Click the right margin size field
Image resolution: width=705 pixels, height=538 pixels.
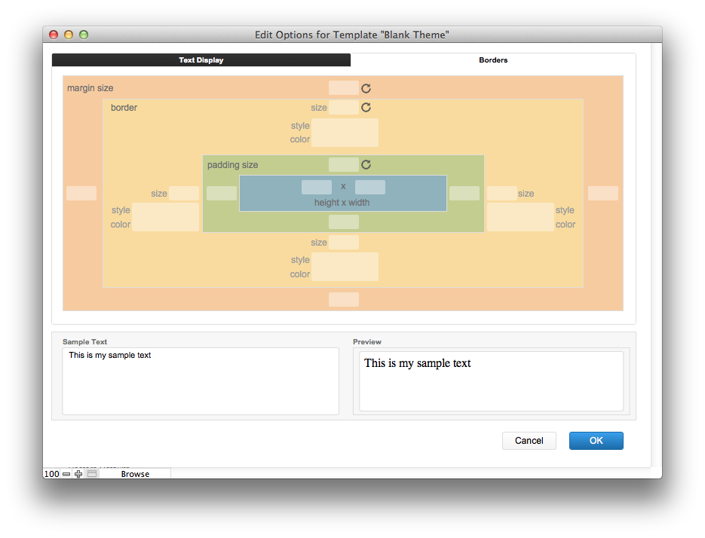(602, 194)
